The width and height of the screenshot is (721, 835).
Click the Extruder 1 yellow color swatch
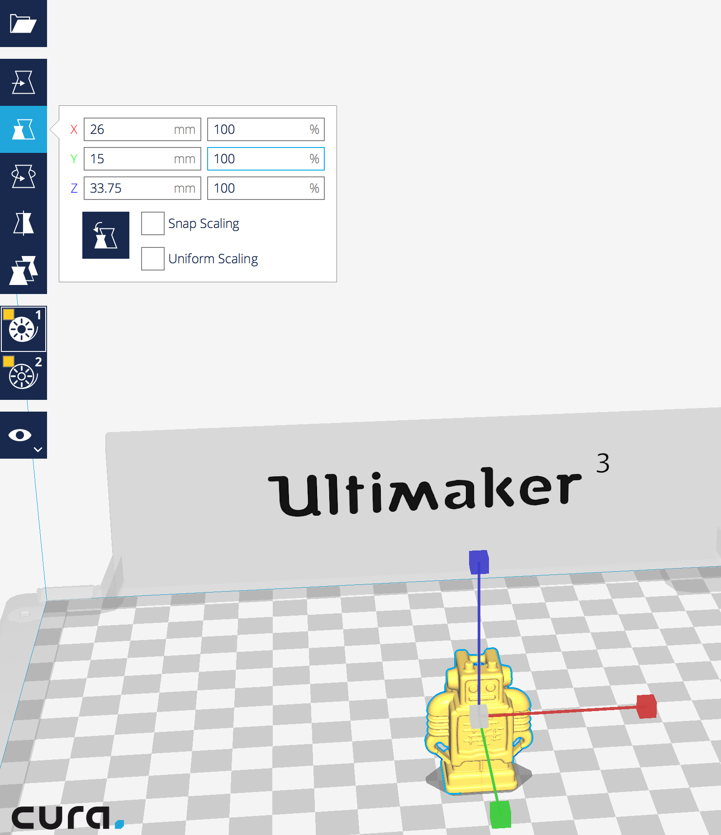[x=9, y=314]
